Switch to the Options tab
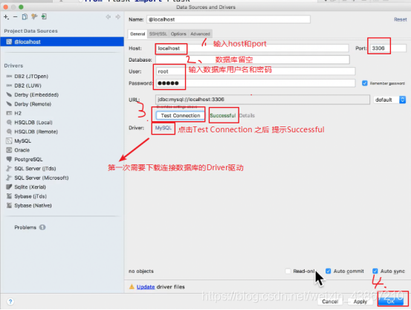 (x=178, y=34)
